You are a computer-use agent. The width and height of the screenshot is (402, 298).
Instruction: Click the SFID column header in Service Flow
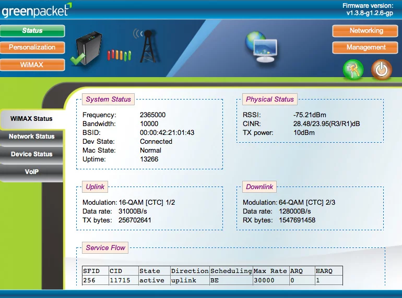point(91,271)
